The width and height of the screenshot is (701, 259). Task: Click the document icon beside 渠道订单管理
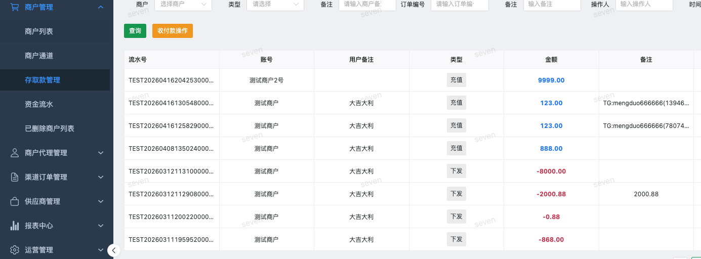[x=15, y=177]
